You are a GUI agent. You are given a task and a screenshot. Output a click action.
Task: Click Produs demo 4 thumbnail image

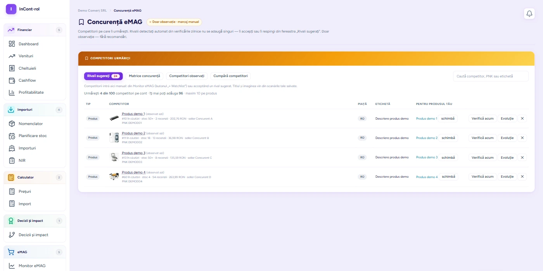coord(114,177)
